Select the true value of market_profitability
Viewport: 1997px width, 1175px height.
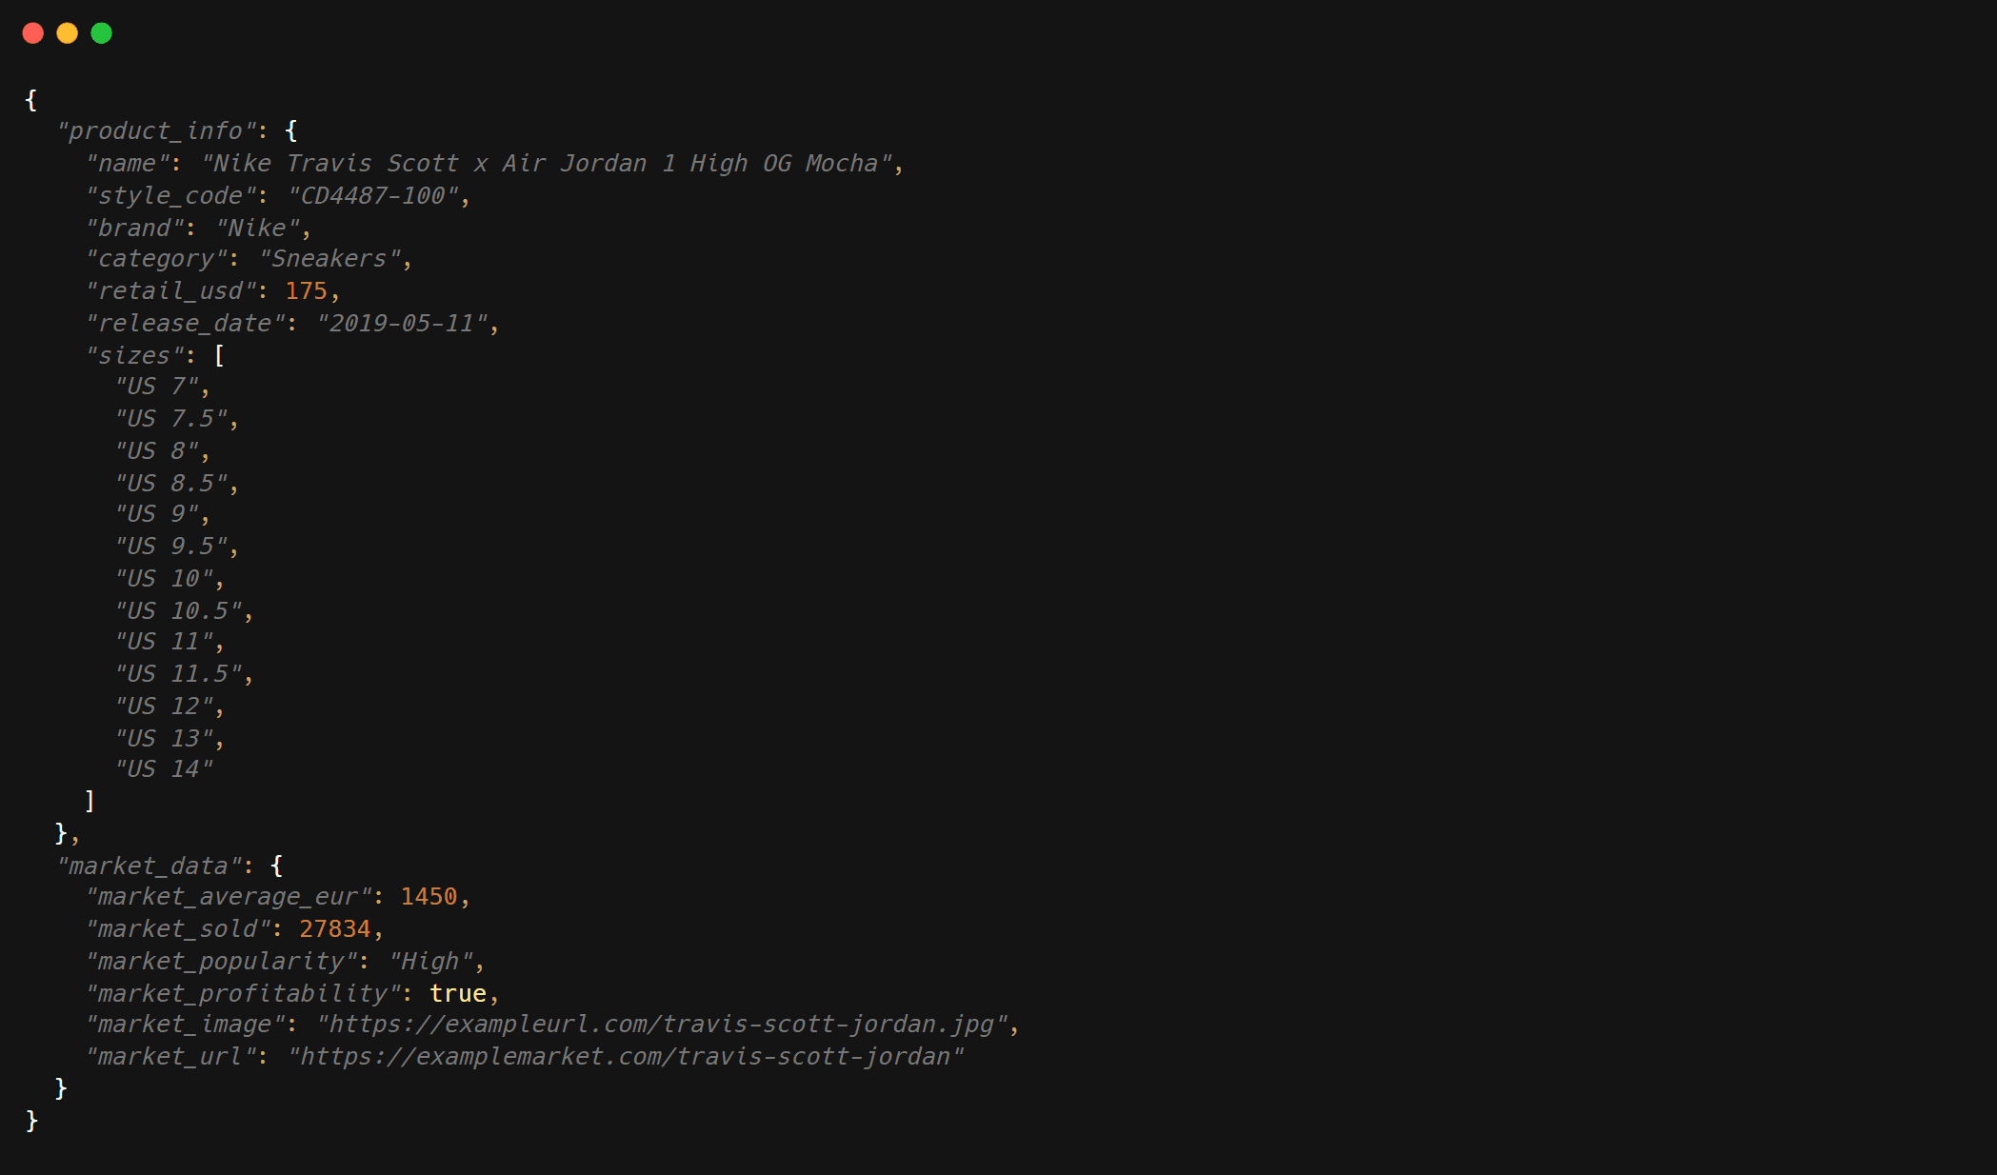click(457, 992)
